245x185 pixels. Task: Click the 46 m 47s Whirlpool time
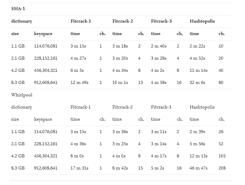pyautogui.click(x=198, y=168)
